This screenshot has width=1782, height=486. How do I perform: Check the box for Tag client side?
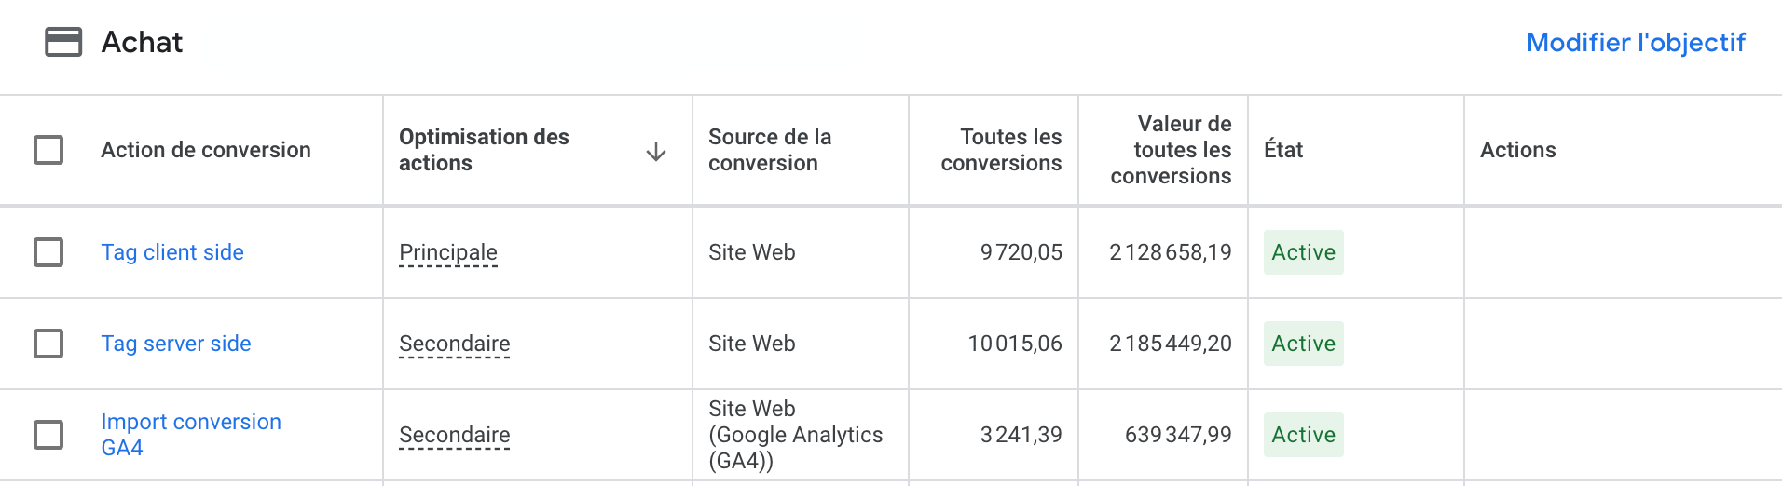[x=48, y=252]
